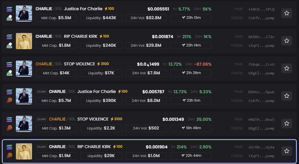Click DLMM tag in the $0.001349 row
This screenshot has height=164, width=299.
41,119
